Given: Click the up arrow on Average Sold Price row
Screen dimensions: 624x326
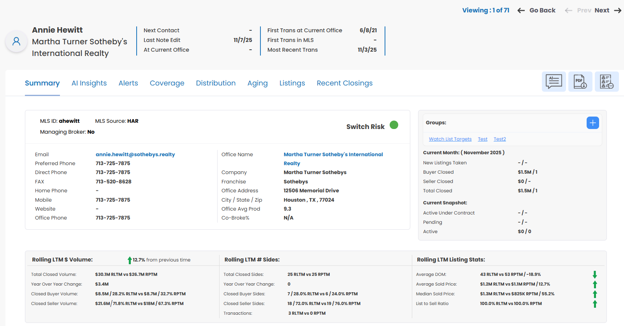Looking at the screenshot, I should [595, 284].
